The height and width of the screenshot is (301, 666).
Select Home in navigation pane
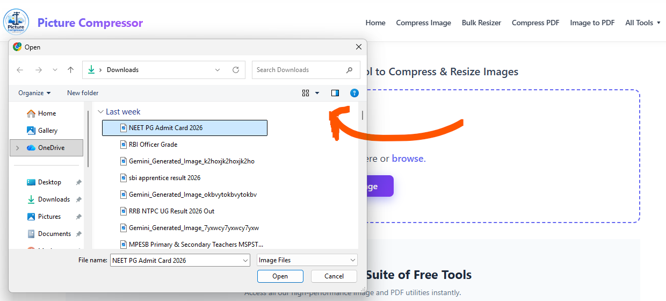pos(47,113)
